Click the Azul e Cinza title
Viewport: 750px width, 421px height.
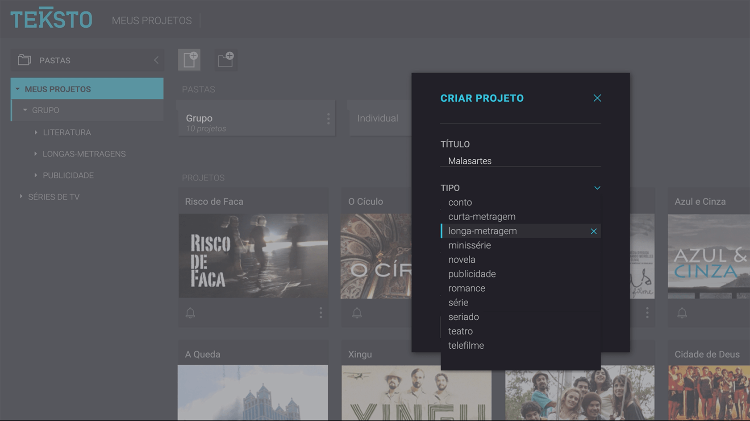(x=700, y=202)
